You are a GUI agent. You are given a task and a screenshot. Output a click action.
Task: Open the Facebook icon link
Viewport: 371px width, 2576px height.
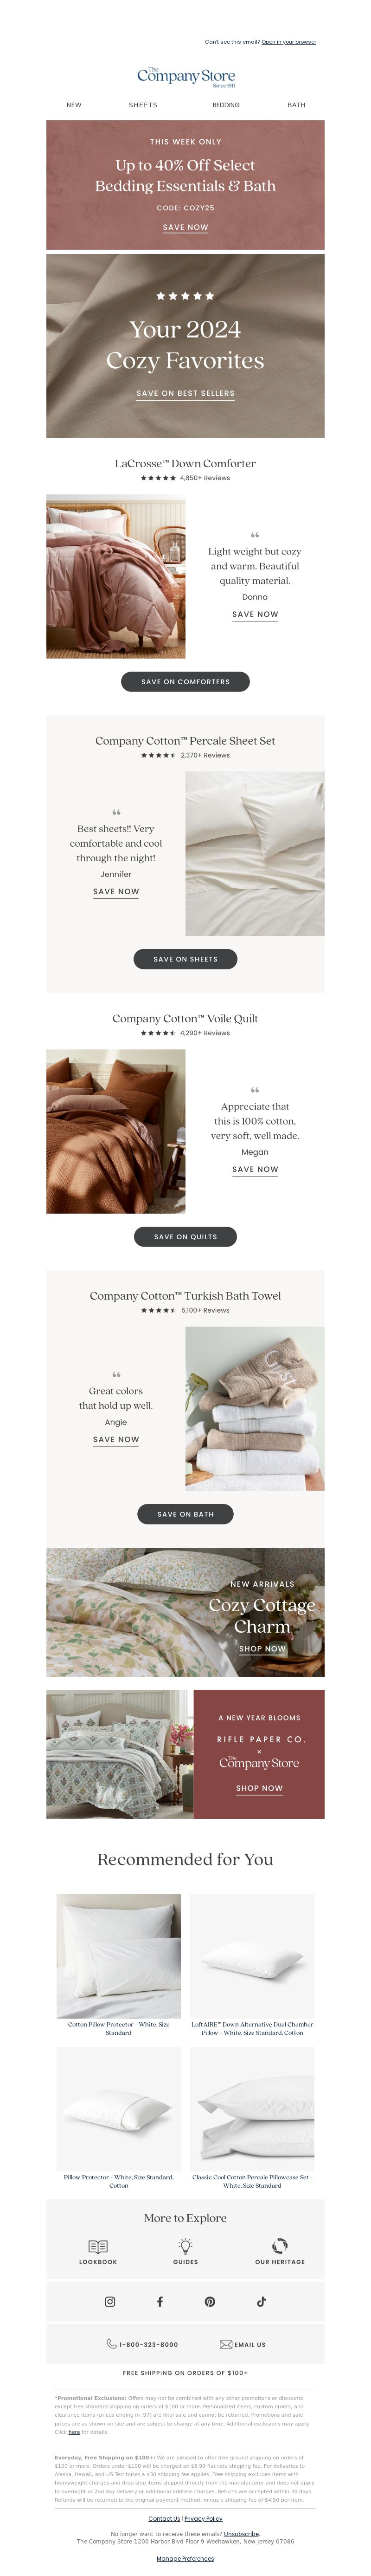[160, 2301]
